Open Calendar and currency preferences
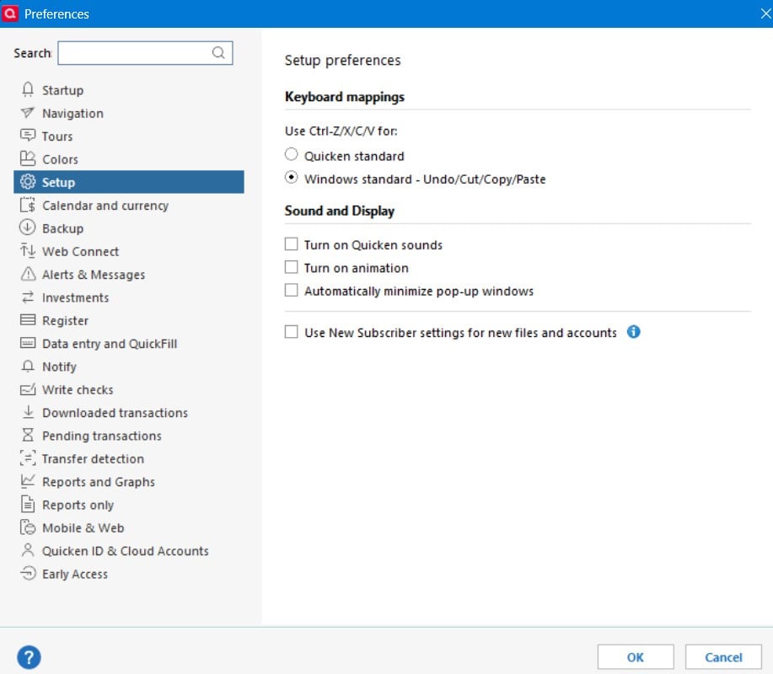This screenshot has height=674, width=773. [x=129, y=205]
